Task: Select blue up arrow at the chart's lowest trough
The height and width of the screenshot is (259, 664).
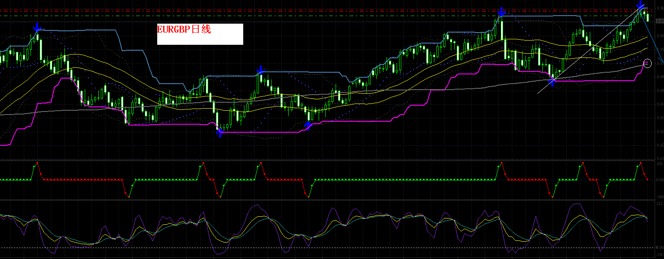Action: click(219, 133)
